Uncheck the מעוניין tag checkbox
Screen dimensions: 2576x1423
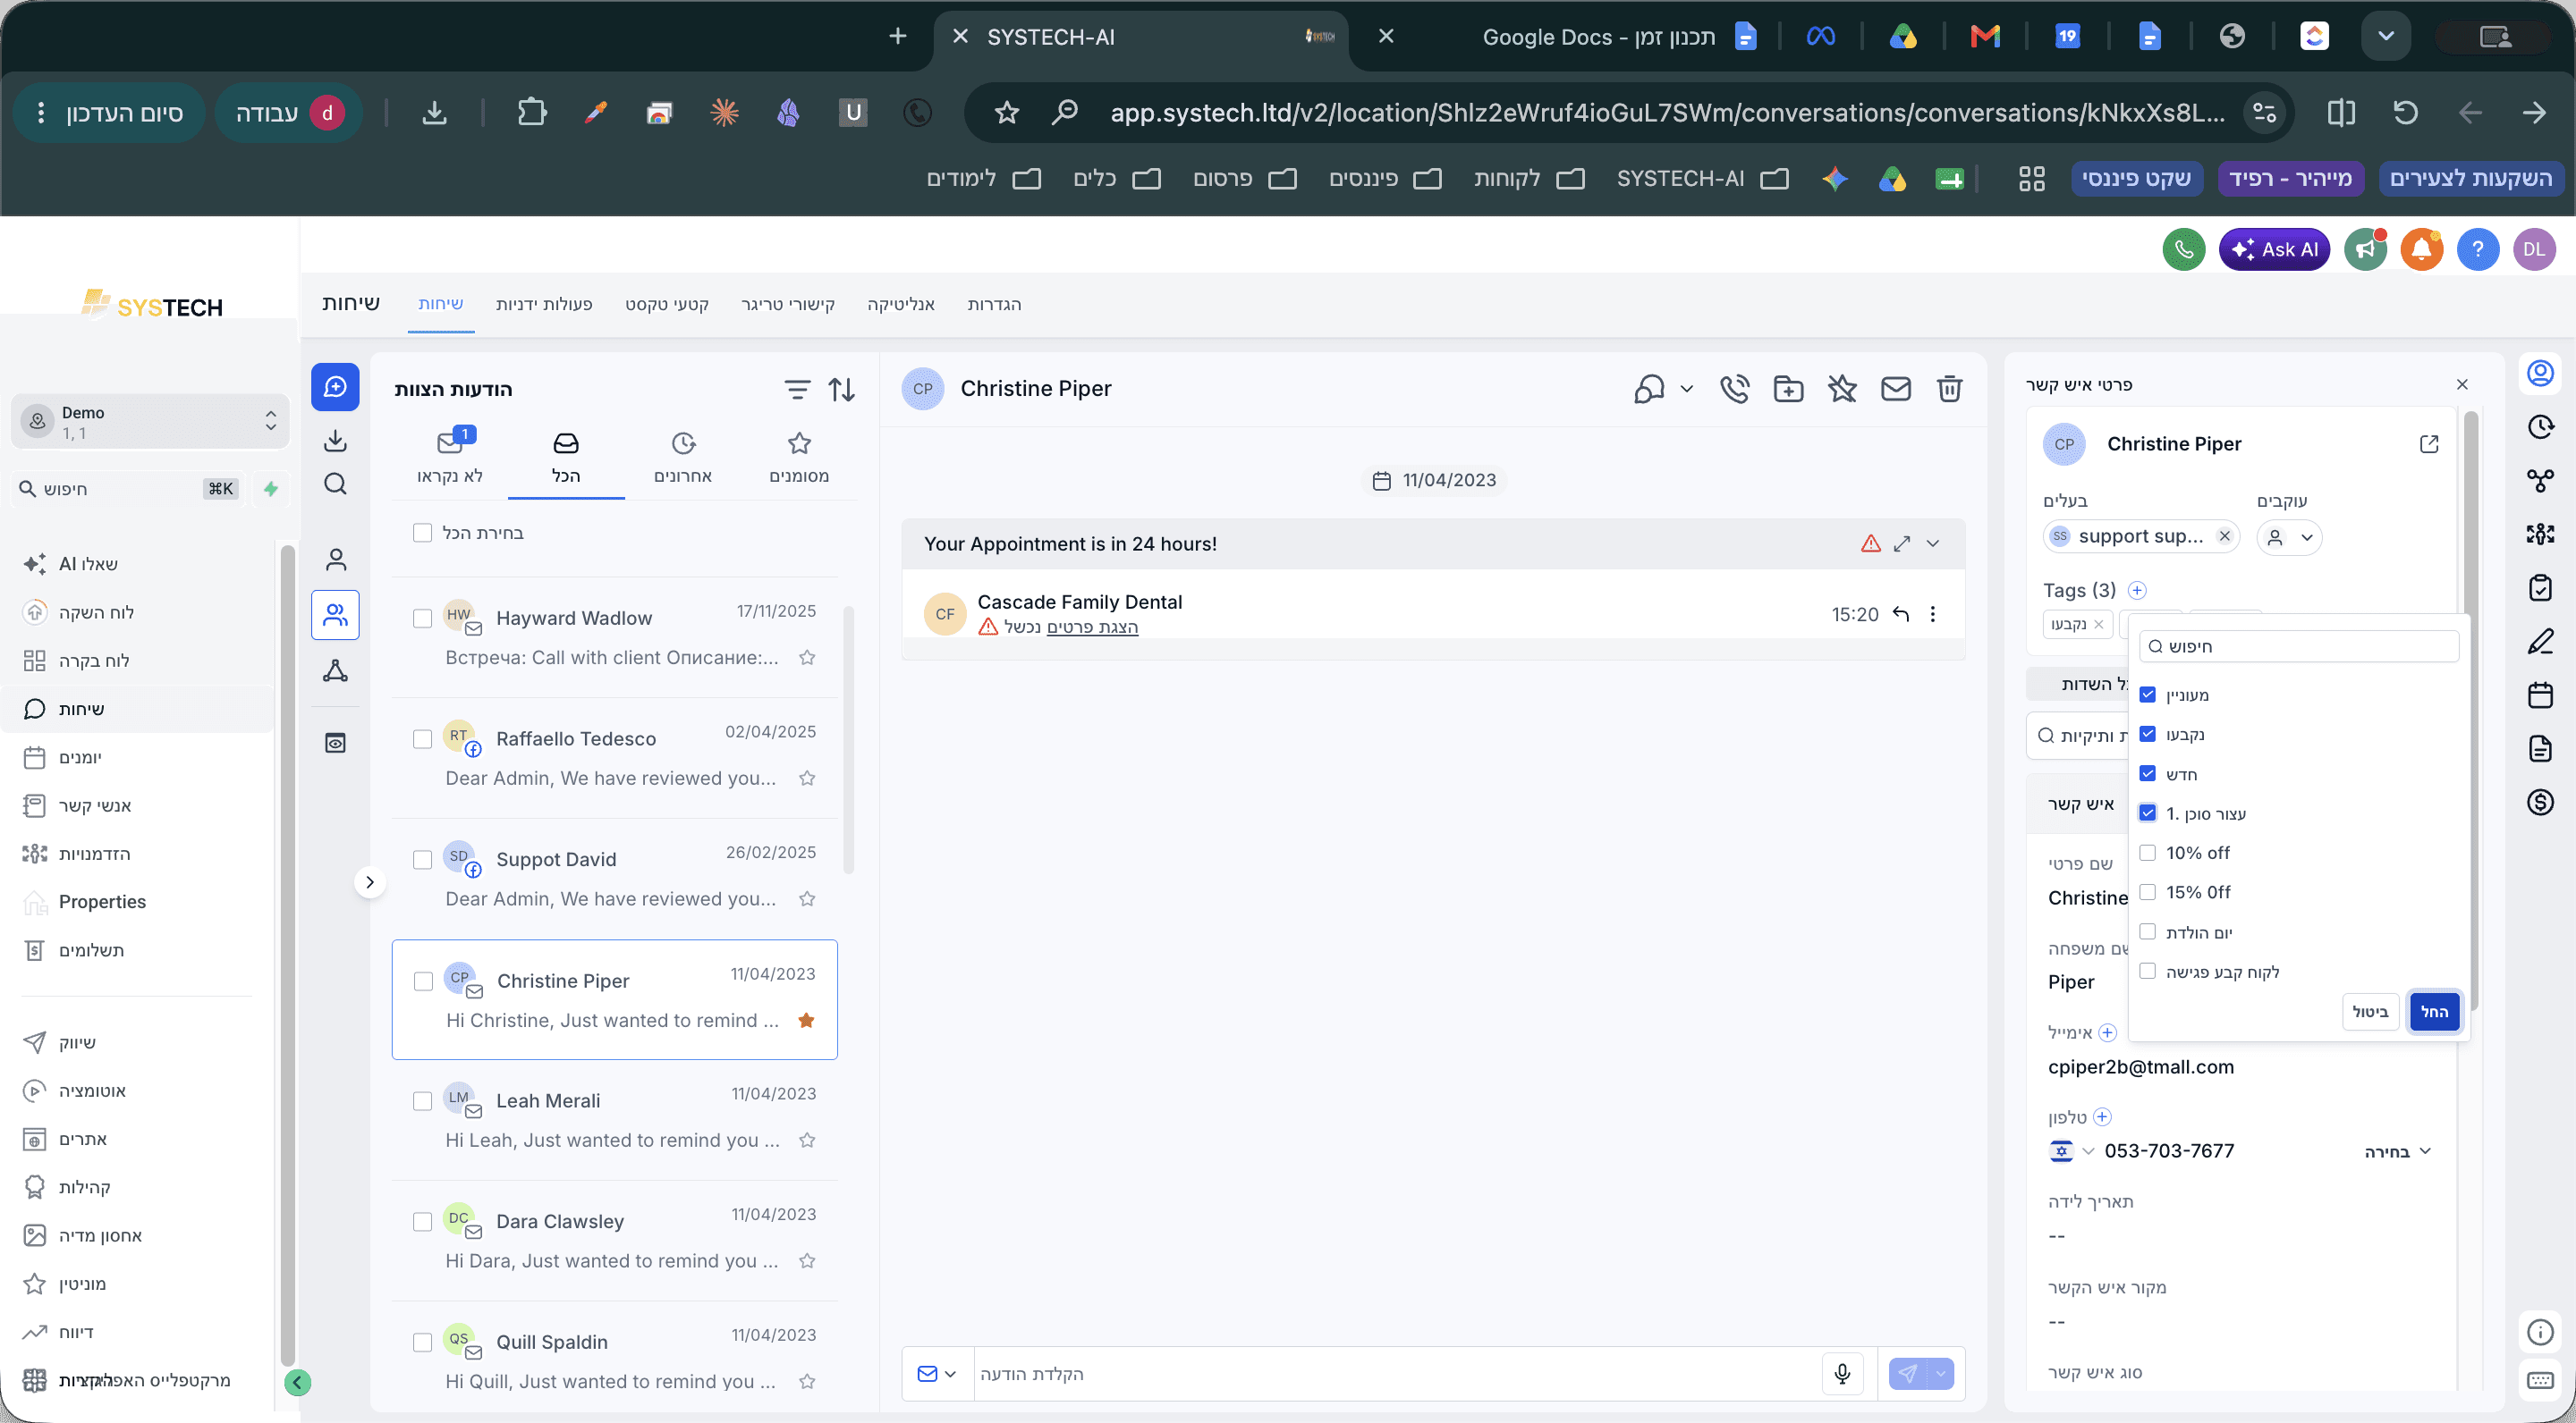[2147, 695]
